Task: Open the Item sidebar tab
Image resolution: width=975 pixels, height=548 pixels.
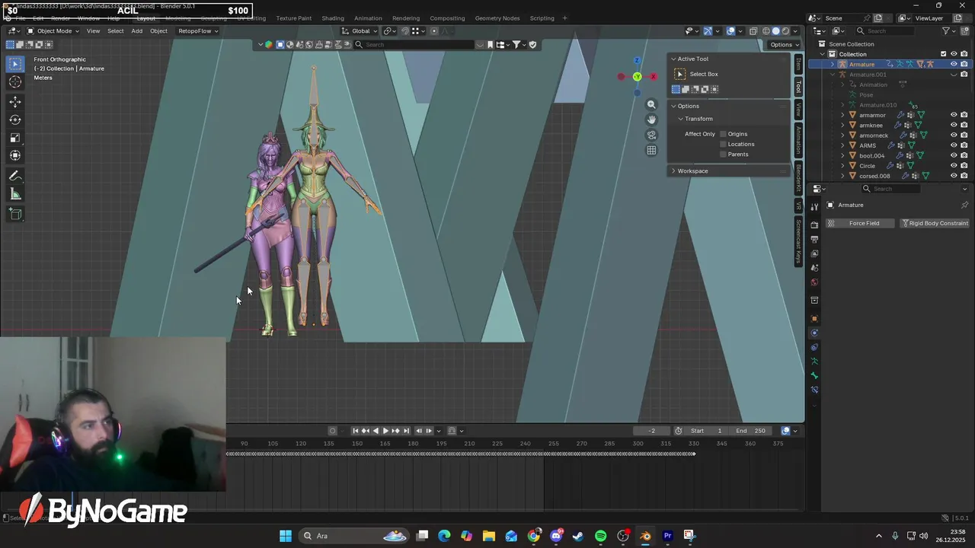Action: pyautogui.click(x=798, y=64)
